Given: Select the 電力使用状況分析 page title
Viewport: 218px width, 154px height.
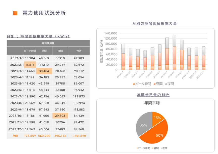Looking at the screenshot, I should click(x=44, y=13).
